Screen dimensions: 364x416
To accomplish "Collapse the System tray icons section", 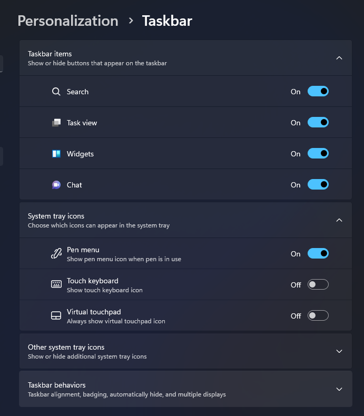I will (339, 220).
